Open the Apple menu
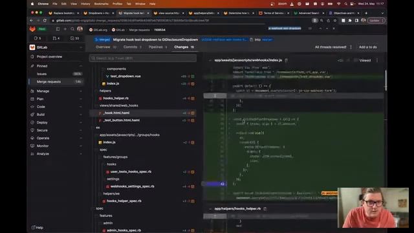414x233 pixels. (32, 4)
